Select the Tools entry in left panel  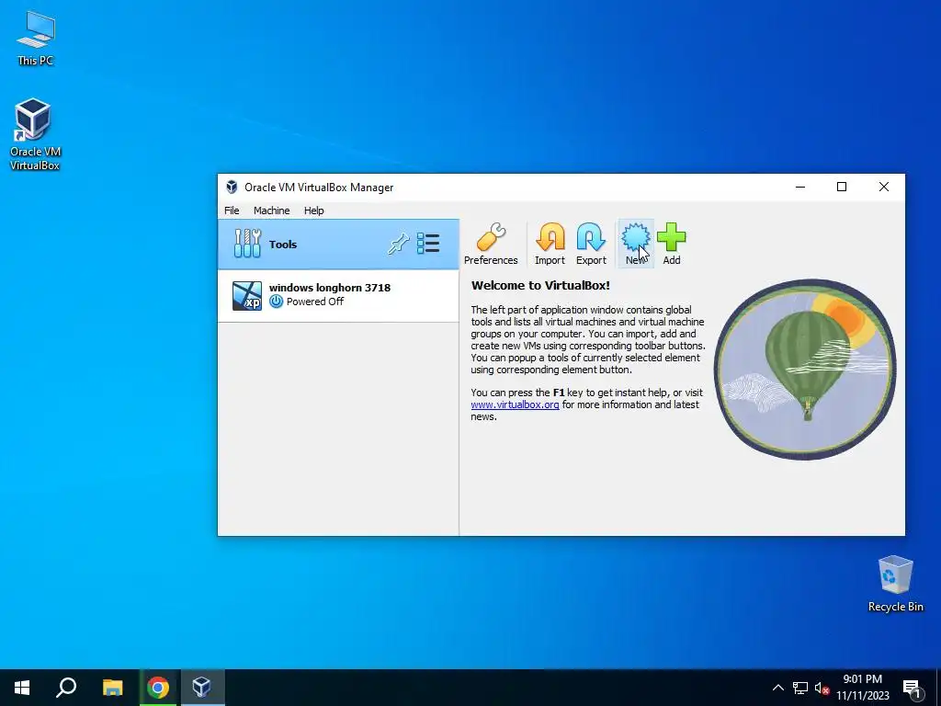pos(338,245)
